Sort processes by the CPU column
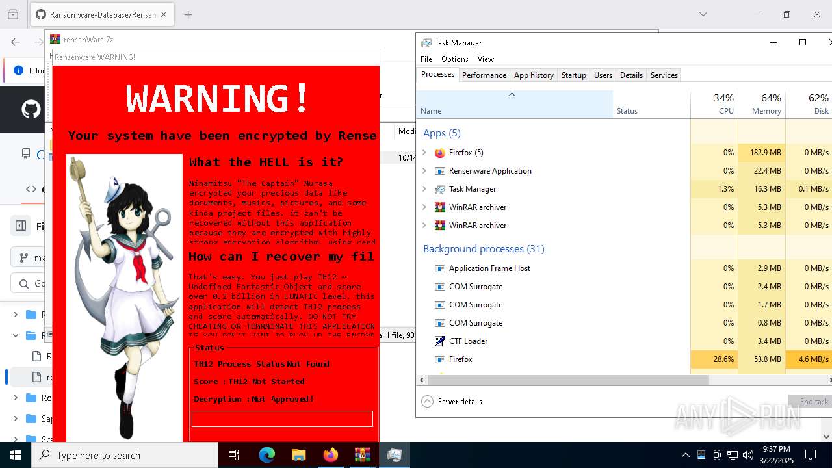The height and width of the screenshot is (468, 832). pos(714,105)
